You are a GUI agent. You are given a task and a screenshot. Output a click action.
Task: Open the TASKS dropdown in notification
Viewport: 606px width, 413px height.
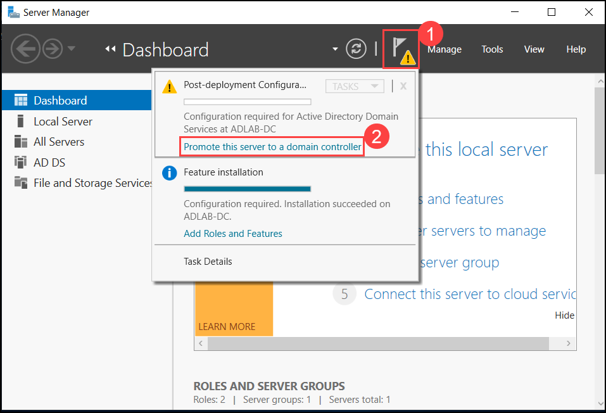click(355, 86)
